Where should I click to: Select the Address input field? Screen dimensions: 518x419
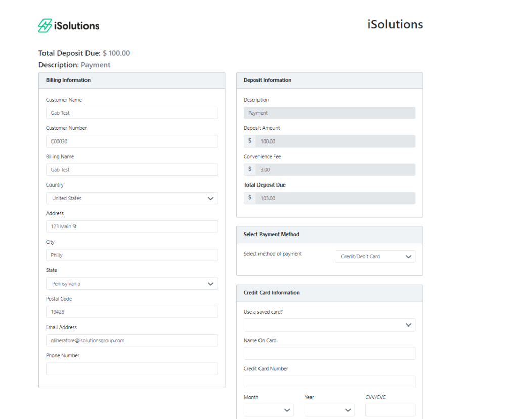pos(132,227)
